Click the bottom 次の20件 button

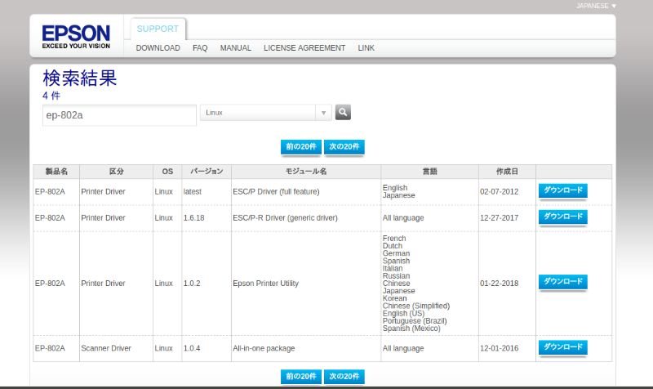(344, 377)
